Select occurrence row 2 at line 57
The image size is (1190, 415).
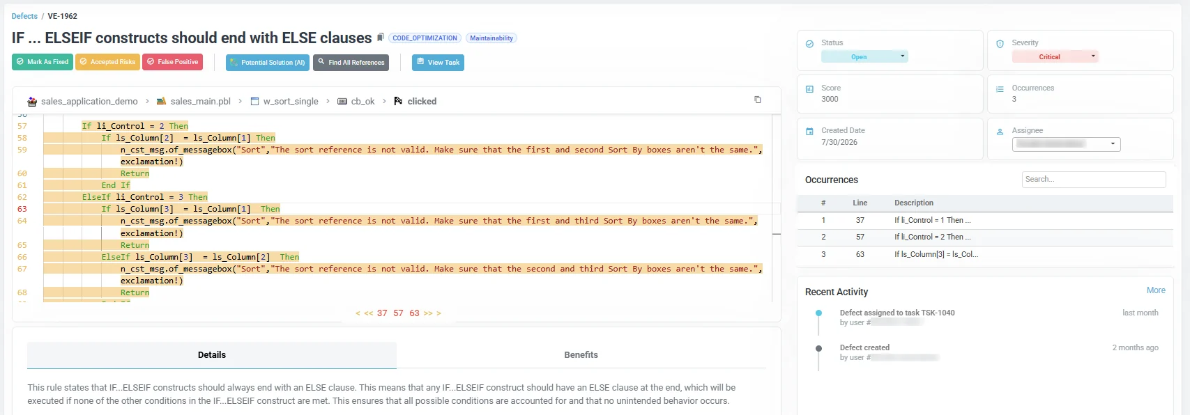[x=985, y=237]
